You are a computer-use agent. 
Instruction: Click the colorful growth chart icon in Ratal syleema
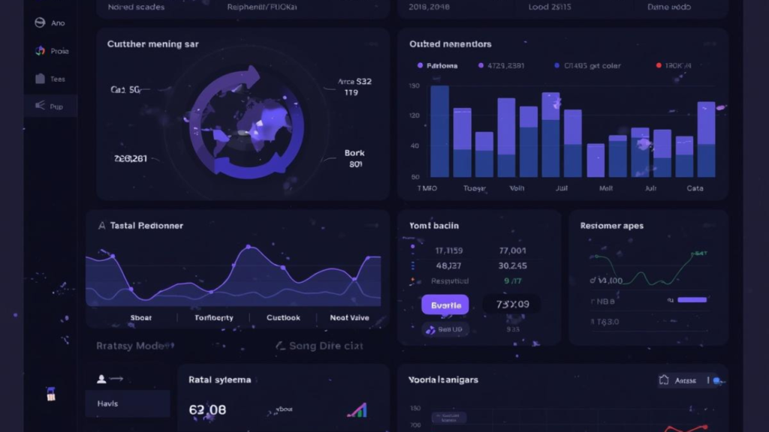click(x=356, y=409)
